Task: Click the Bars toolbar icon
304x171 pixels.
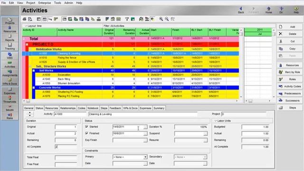Action: pyautogui.click(x=107, y=19)
